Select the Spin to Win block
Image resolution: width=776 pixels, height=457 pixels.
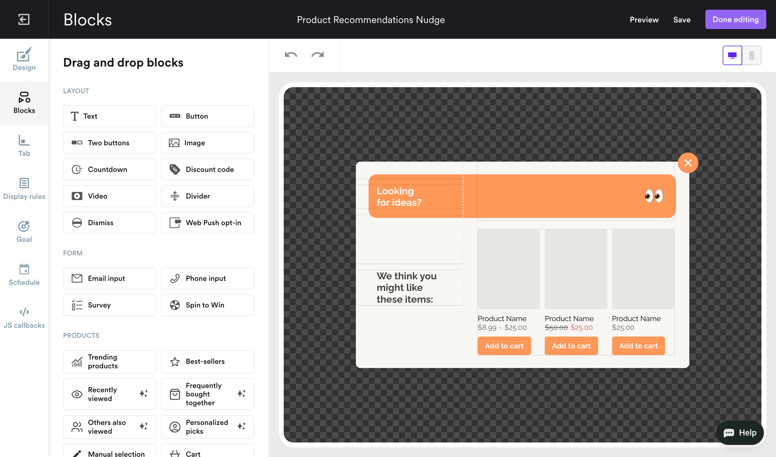pyautogui.click(x=207, y=305)
